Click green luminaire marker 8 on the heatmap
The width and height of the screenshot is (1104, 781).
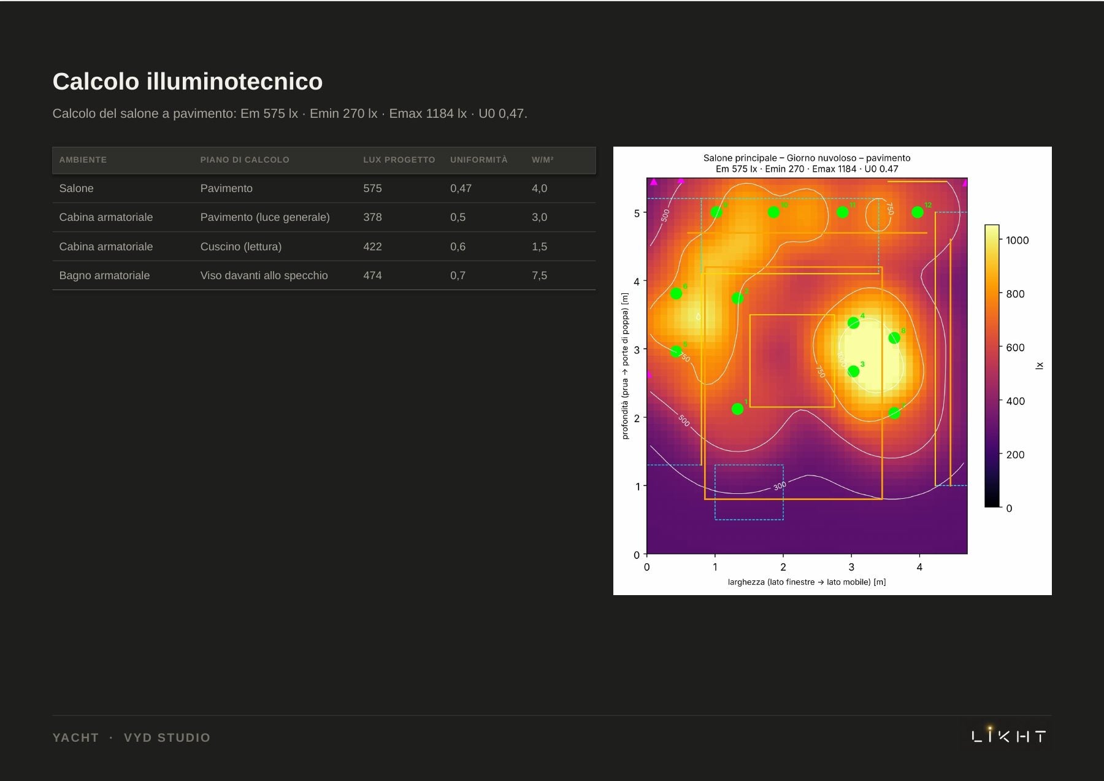pos(894,338)
